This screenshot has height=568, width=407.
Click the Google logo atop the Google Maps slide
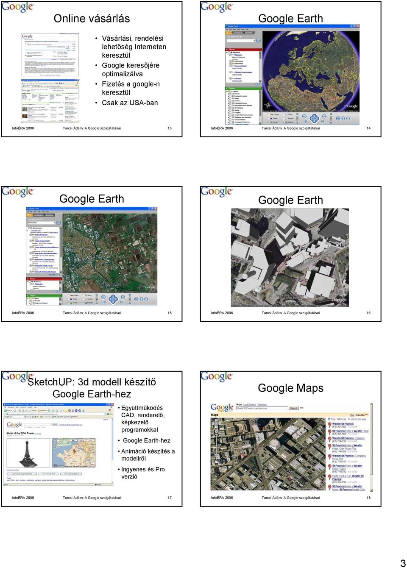coord(216,377)
